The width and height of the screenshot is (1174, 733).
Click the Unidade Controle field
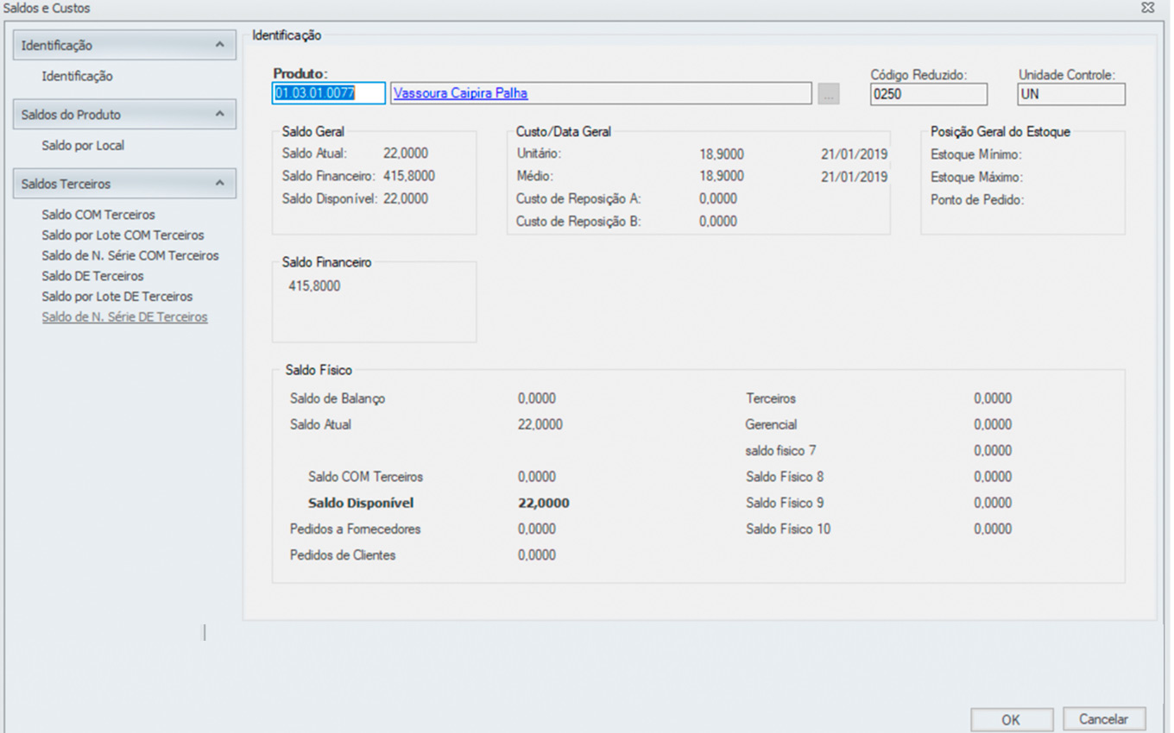pyautogui.click(x=1070, y=94)
